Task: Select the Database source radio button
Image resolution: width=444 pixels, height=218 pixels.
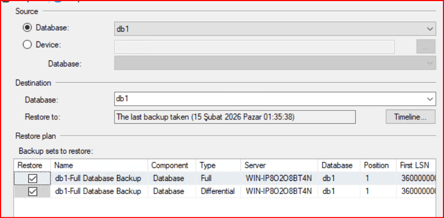Action: pyautogui.click(x=27, y=27)
